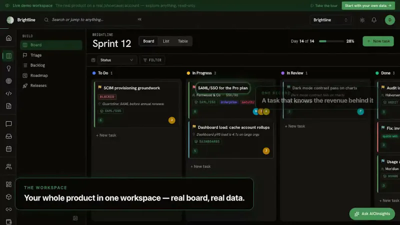Viewport: 400px width, 225px height.
Task: Switch to the List view tab
Action: click(x=166, y=41)
